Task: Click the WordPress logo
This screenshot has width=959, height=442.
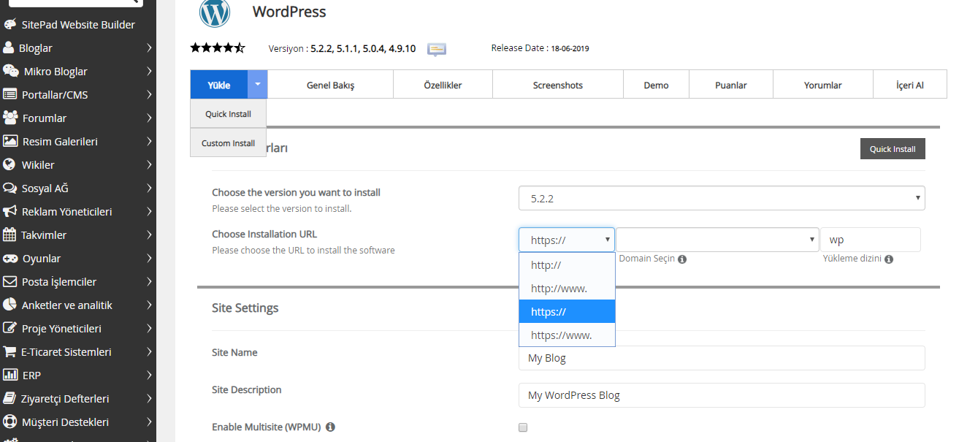Action: [215, 12]
